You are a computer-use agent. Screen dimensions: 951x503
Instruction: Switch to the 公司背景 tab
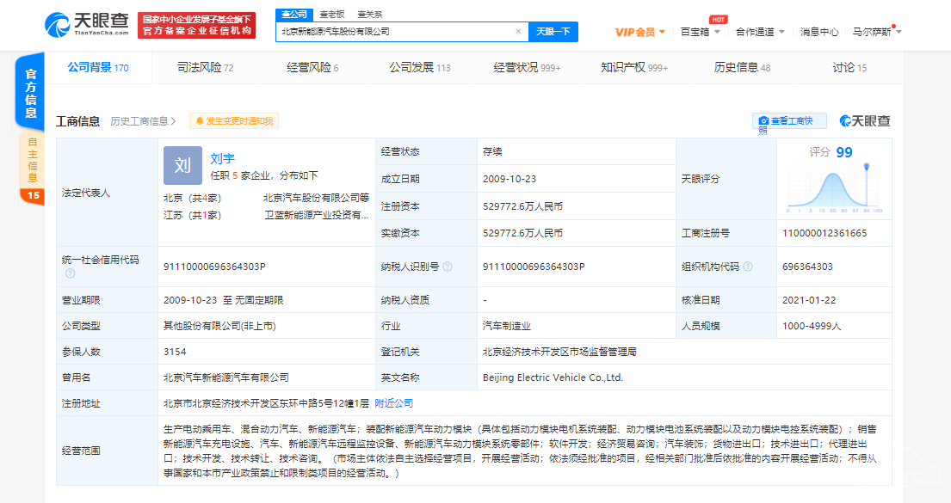click(98, 67)
